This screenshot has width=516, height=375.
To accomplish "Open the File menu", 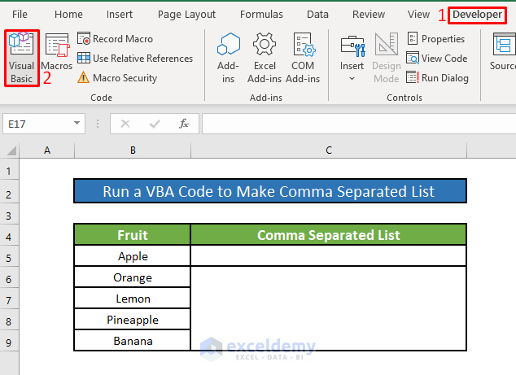I will click(20, 15).
